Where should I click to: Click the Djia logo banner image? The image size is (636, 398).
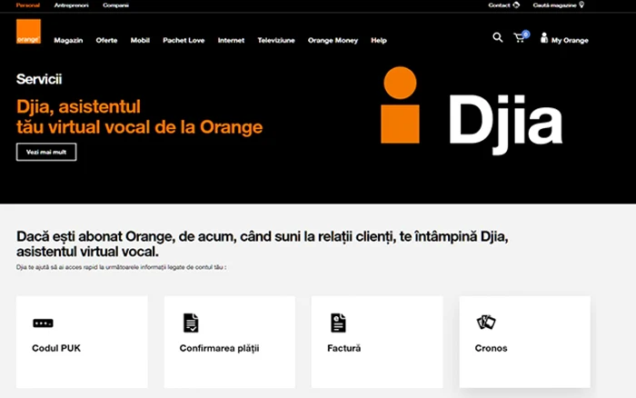pos(472,110)
